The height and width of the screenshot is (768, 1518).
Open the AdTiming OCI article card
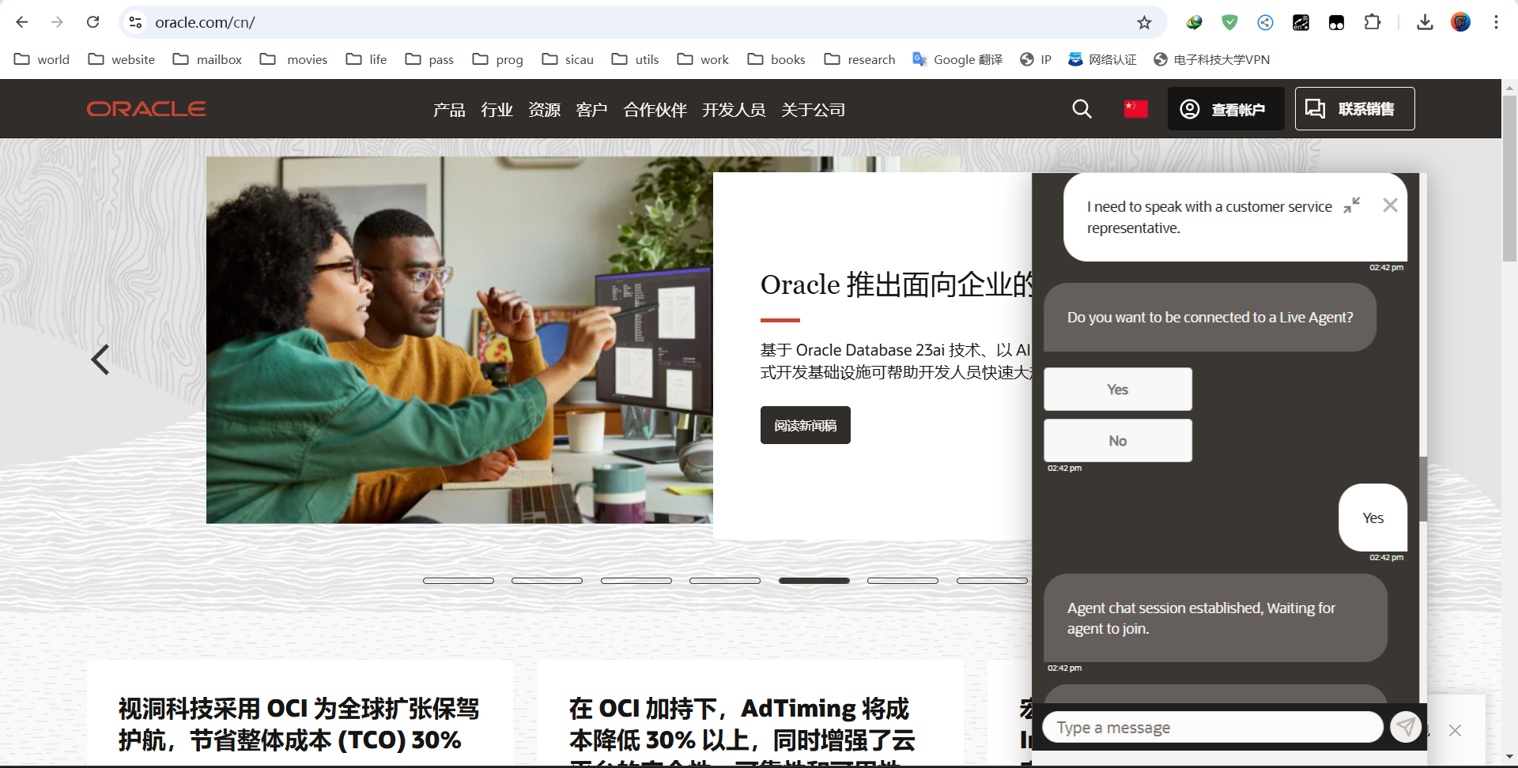point(750,713)
